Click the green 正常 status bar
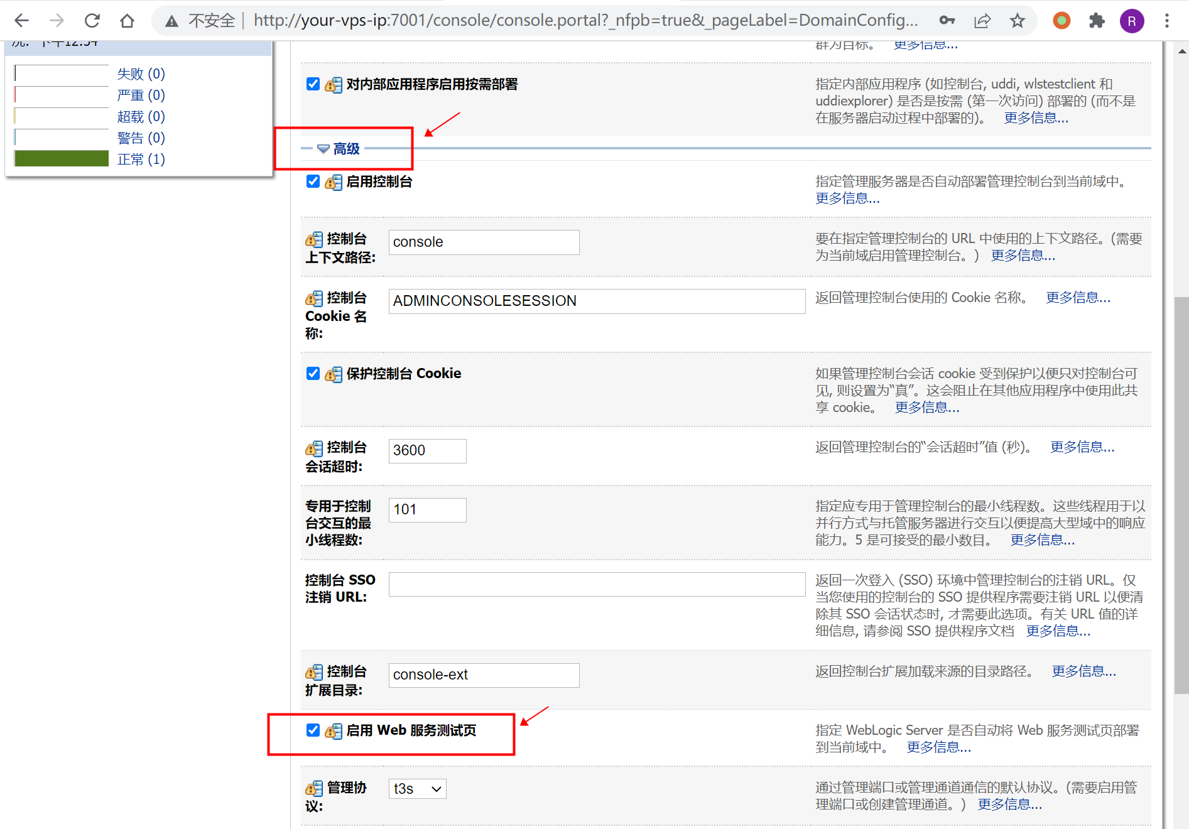The image size is (1189, 829). tap(62, 159)
